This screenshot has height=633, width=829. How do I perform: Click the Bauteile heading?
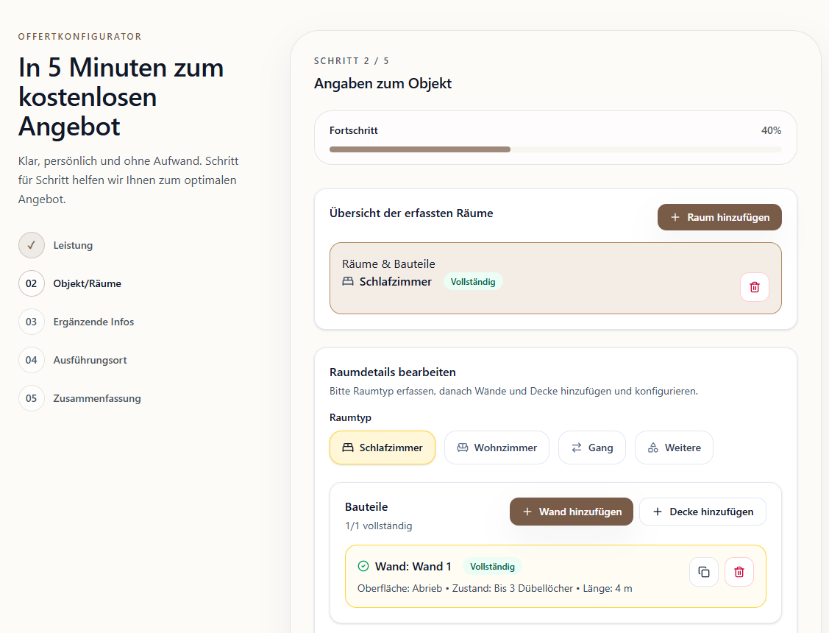click(x=366, y=506)
